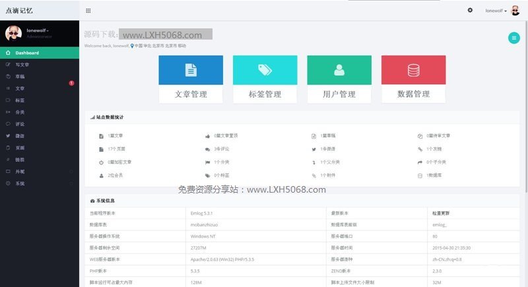Click link icon beside 1个友链
This screenshot has width=528, height=287.
tap(420, 149)
